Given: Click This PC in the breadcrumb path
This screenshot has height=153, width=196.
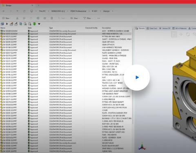Looking at the screenshot, I should (x=42, y=11).
